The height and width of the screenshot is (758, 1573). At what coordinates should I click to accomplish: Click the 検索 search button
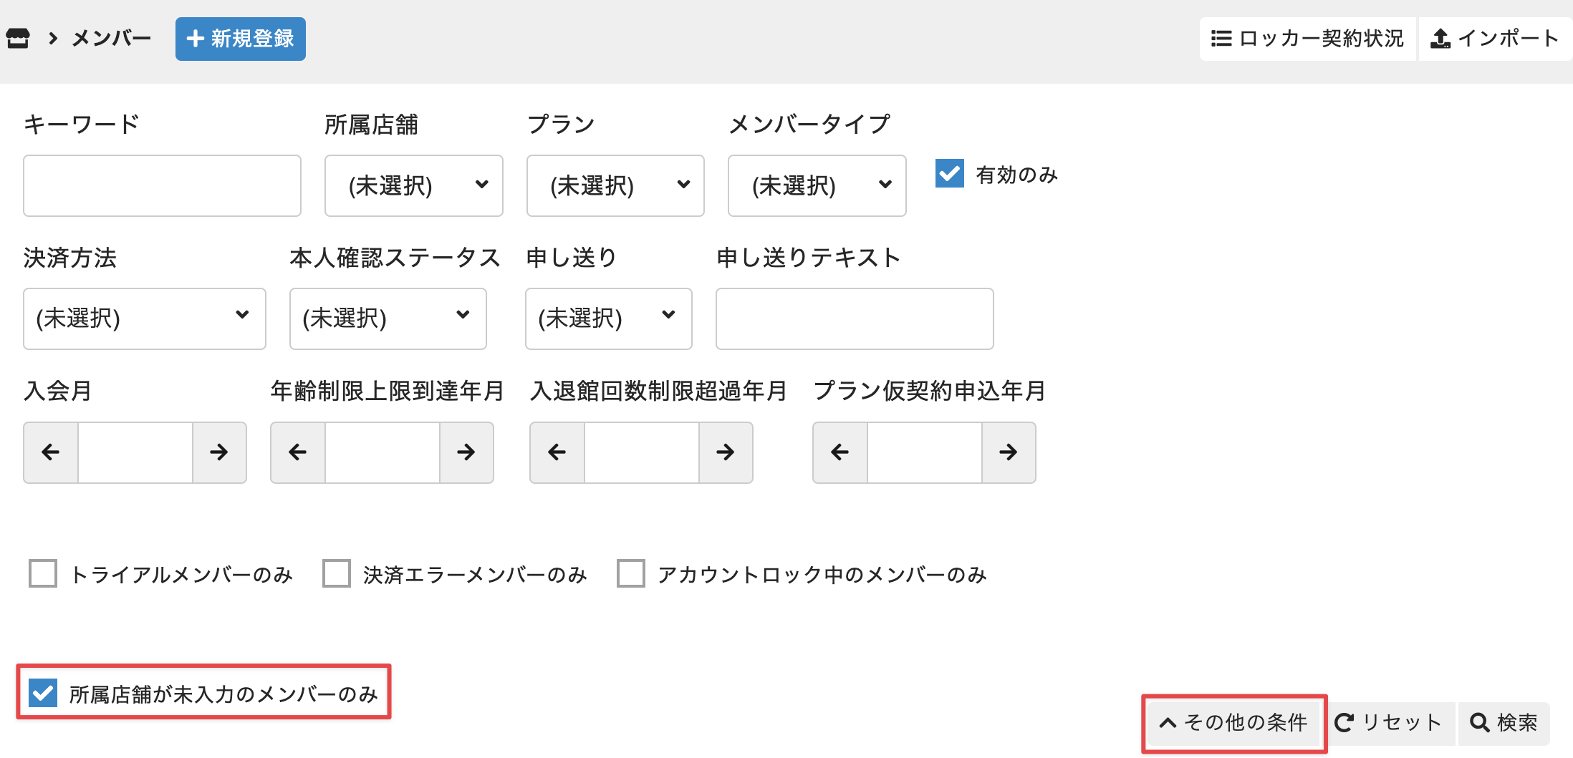pyautogui.click(x=1504, y=723)
